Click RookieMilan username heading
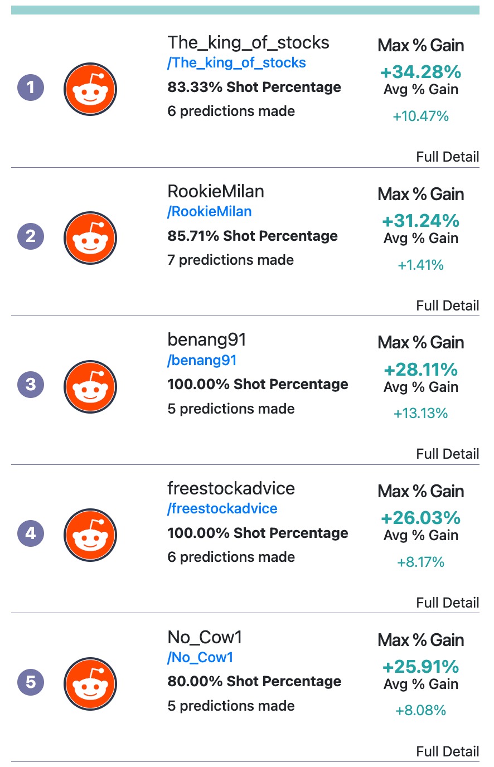This screenshot has width=494, height=767. [x=216, y=192]
